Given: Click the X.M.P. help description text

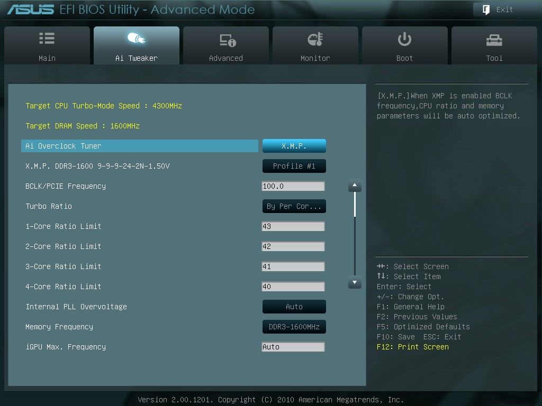Looking at the screenshot, I should tap(449, 106).
